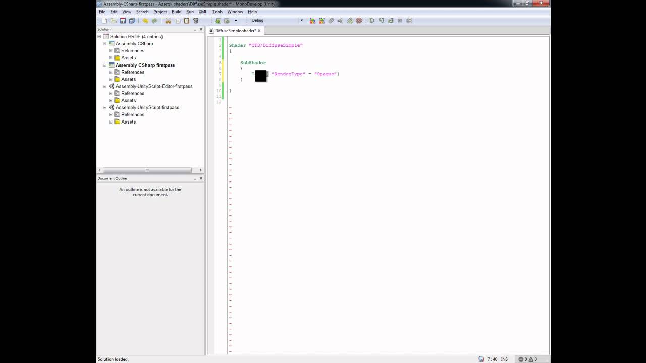This screenshot has width=646, height=363.
Task: Open the Window menu
Action: tap(235, 12)
